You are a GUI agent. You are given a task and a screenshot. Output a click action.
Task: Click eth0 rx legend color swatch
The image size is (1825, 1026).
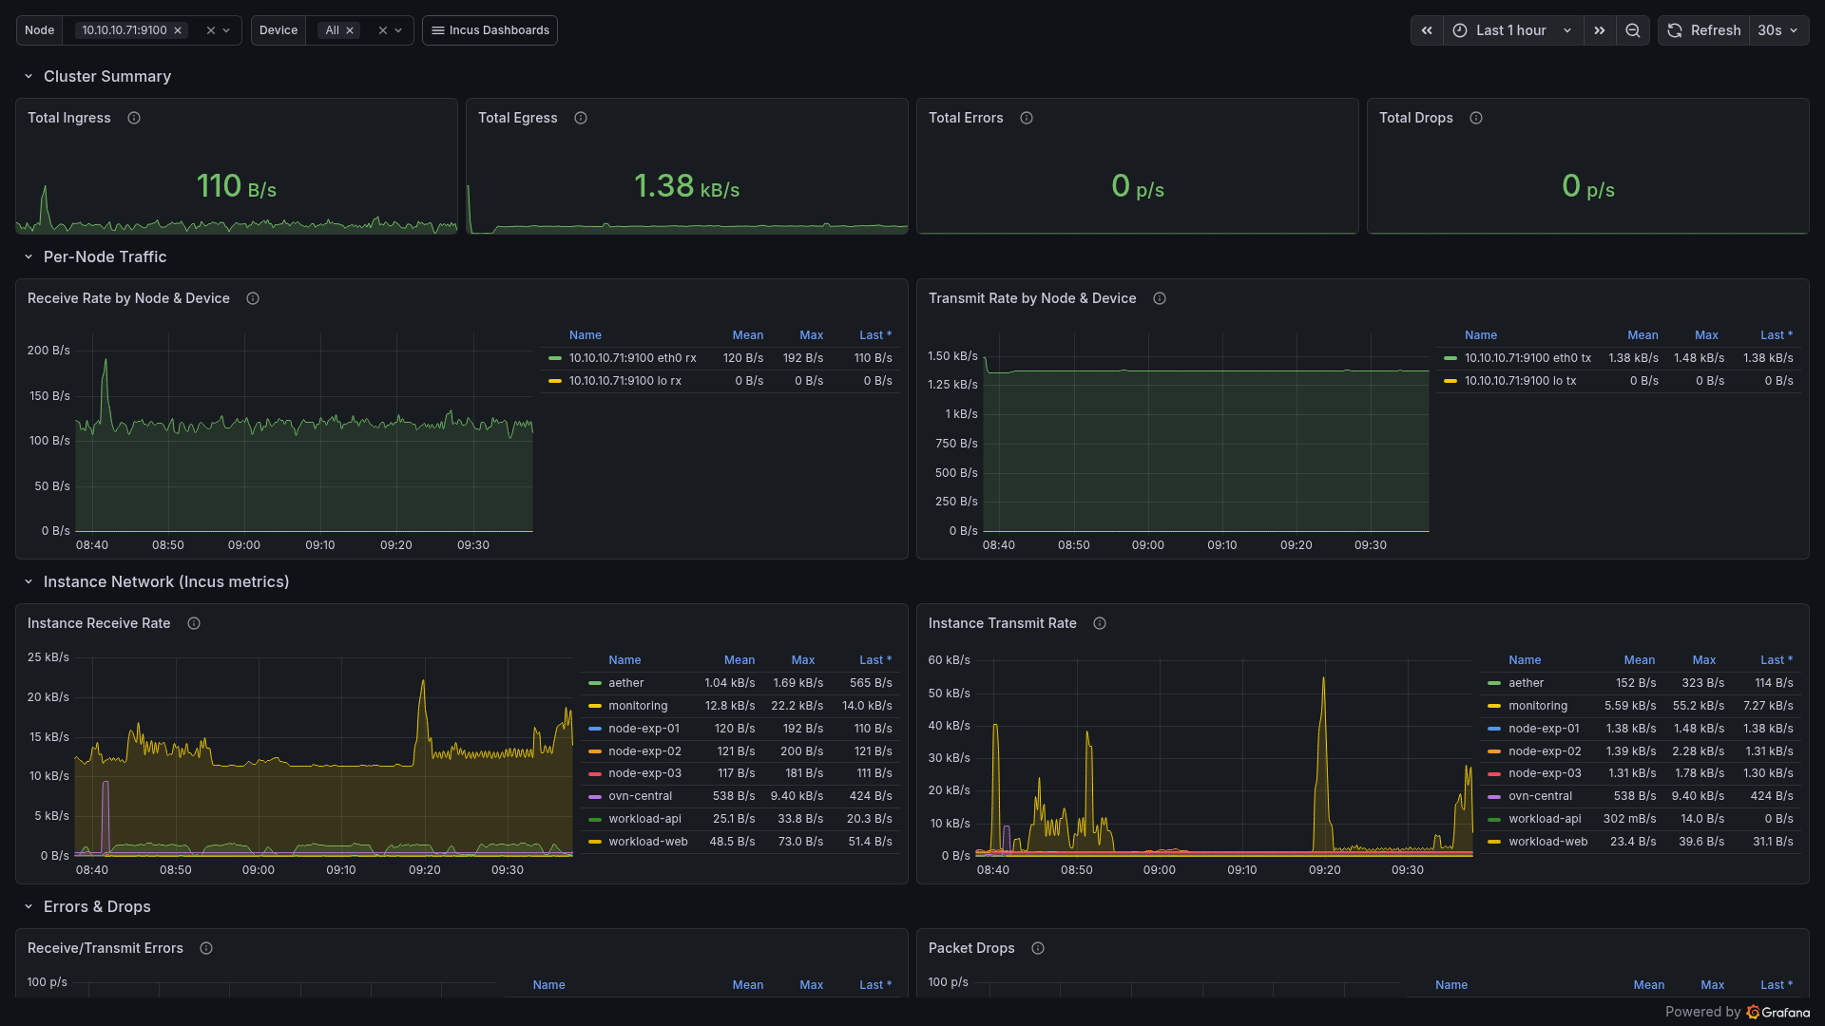point(555,358)
